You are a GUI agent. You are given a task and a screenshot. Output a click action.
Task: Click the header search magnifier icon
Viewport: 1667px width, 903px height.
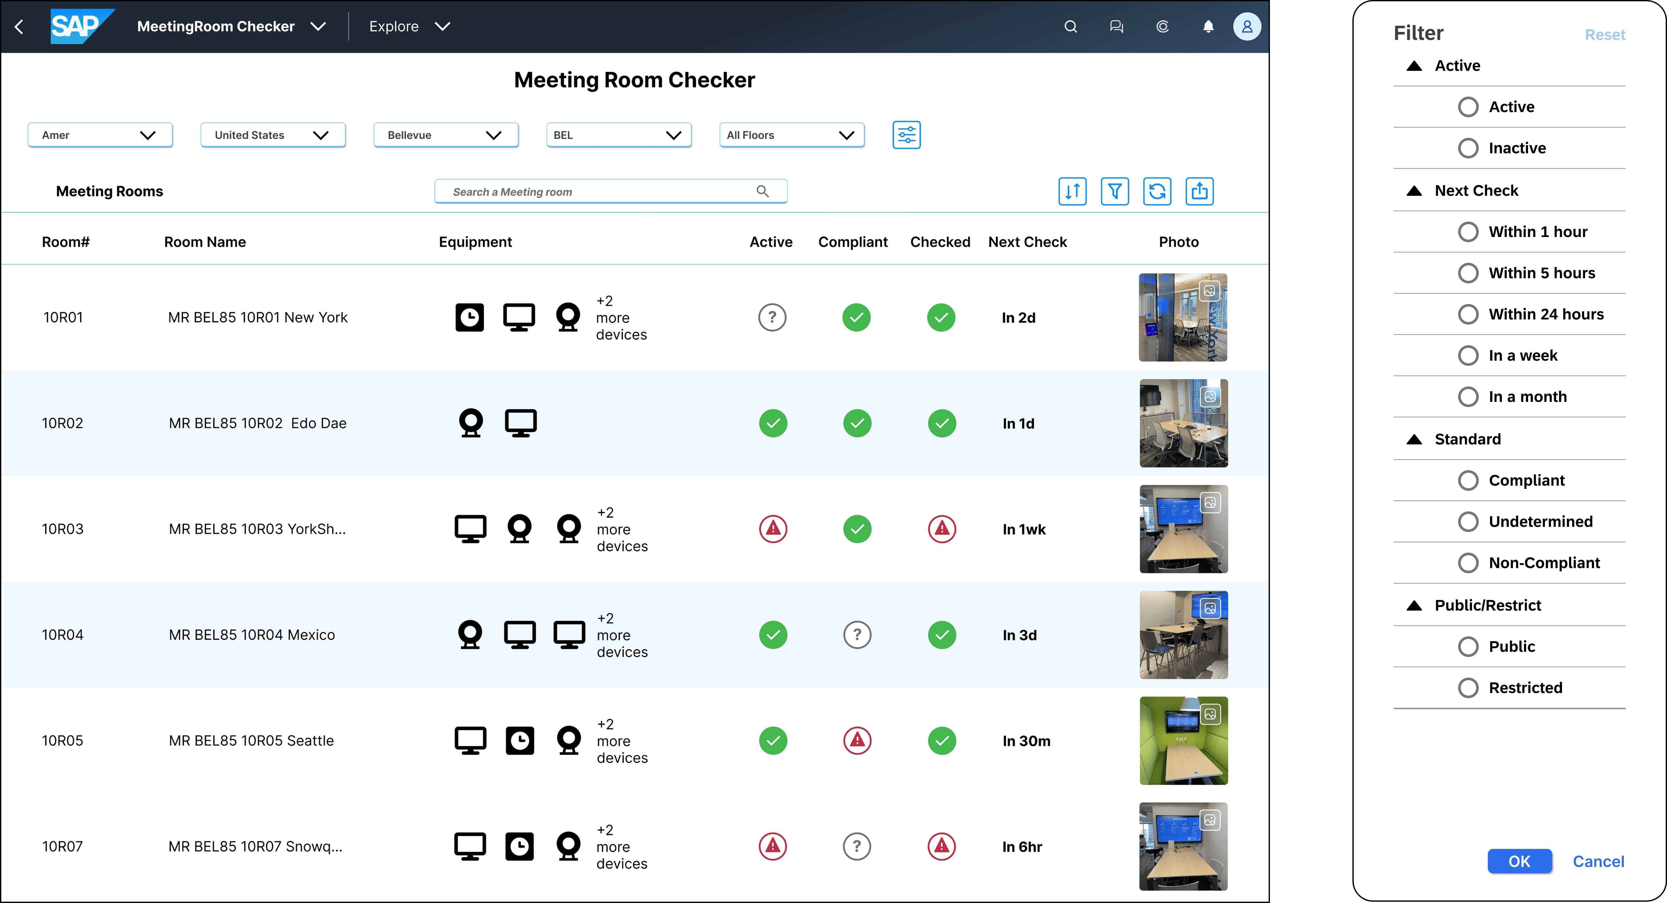point(1070,26)
